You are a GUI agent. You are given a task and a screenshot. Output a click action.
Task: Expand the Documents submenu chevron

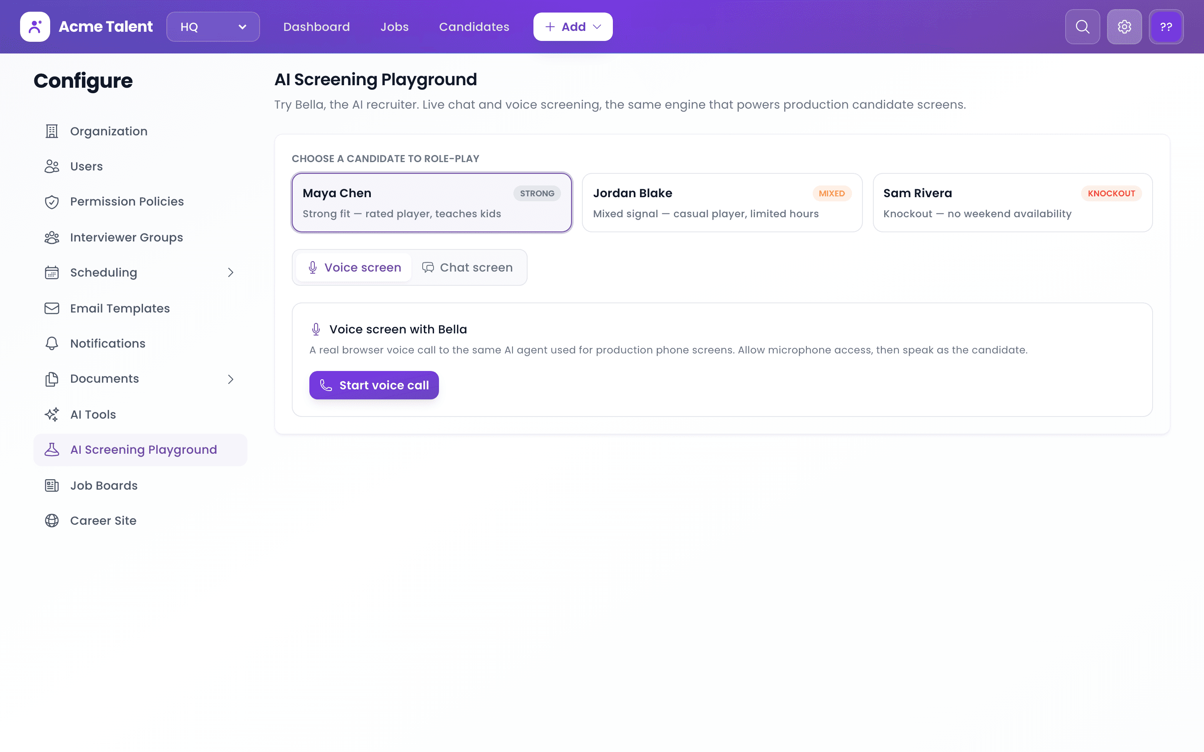230,379
